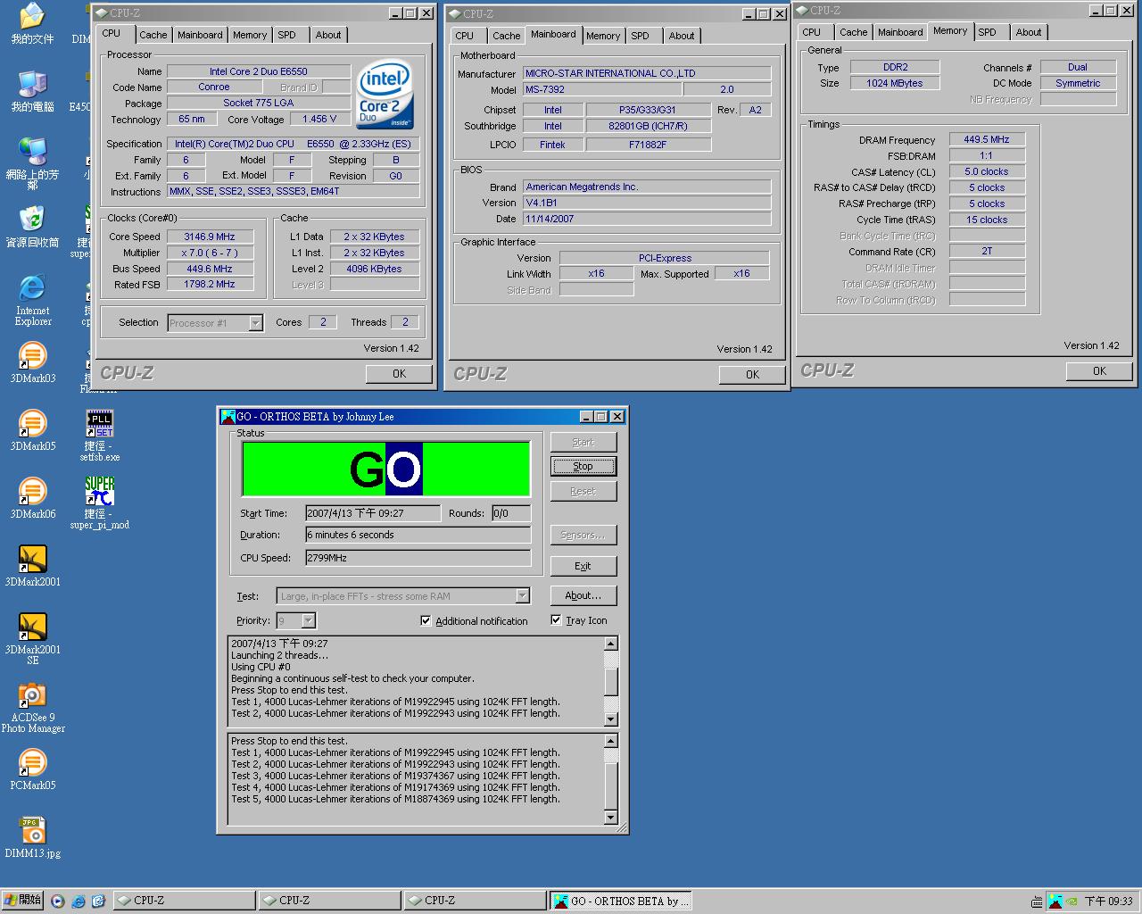This screenshot has width=1142, height=914.
Task: Open Memory tab in left CPU-Z window
Action: 250,35
